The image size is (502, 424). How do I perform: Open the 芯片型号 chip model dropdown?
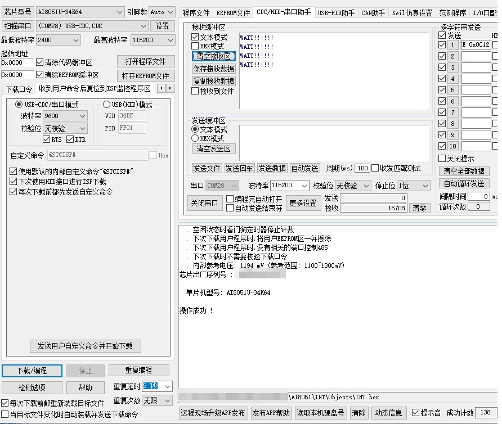(x=80, y=12)
